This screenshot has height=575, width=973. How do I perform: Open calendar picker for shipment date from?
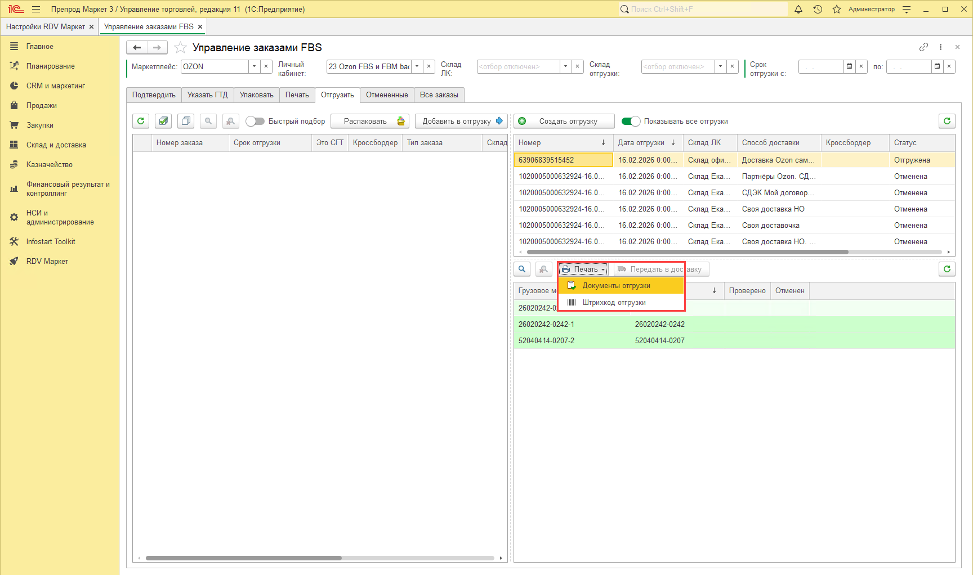[x=849, y=66]
